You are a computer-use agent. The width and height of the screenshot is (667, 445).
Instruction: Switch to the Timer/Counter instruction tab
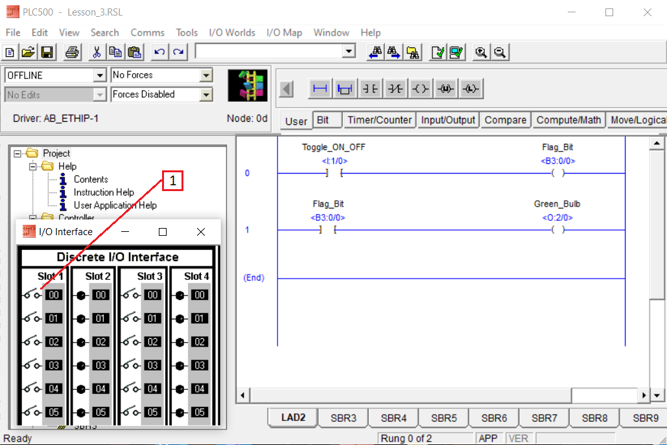(x=379, y=120)
